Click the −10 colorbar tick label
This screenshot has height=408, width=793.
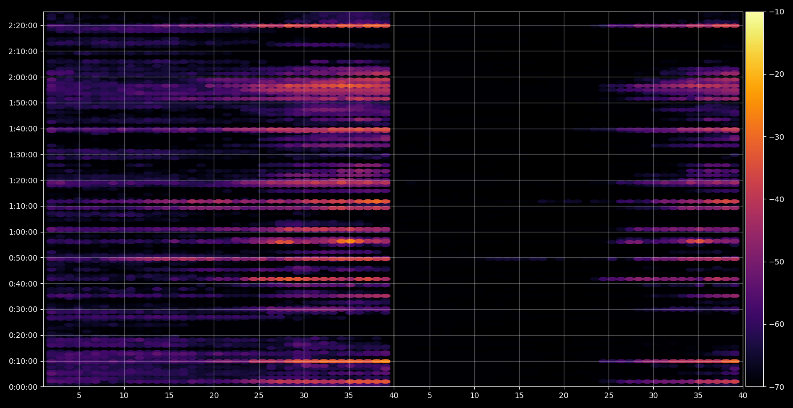click(x=776, y=12)
